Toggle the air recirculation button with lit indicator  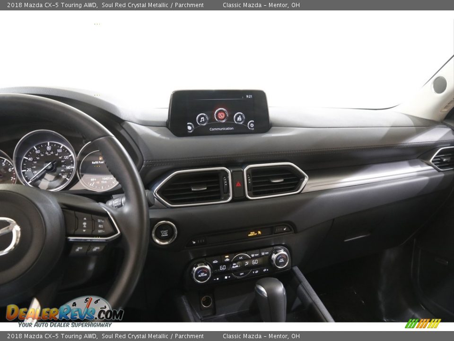click(227, 259)
